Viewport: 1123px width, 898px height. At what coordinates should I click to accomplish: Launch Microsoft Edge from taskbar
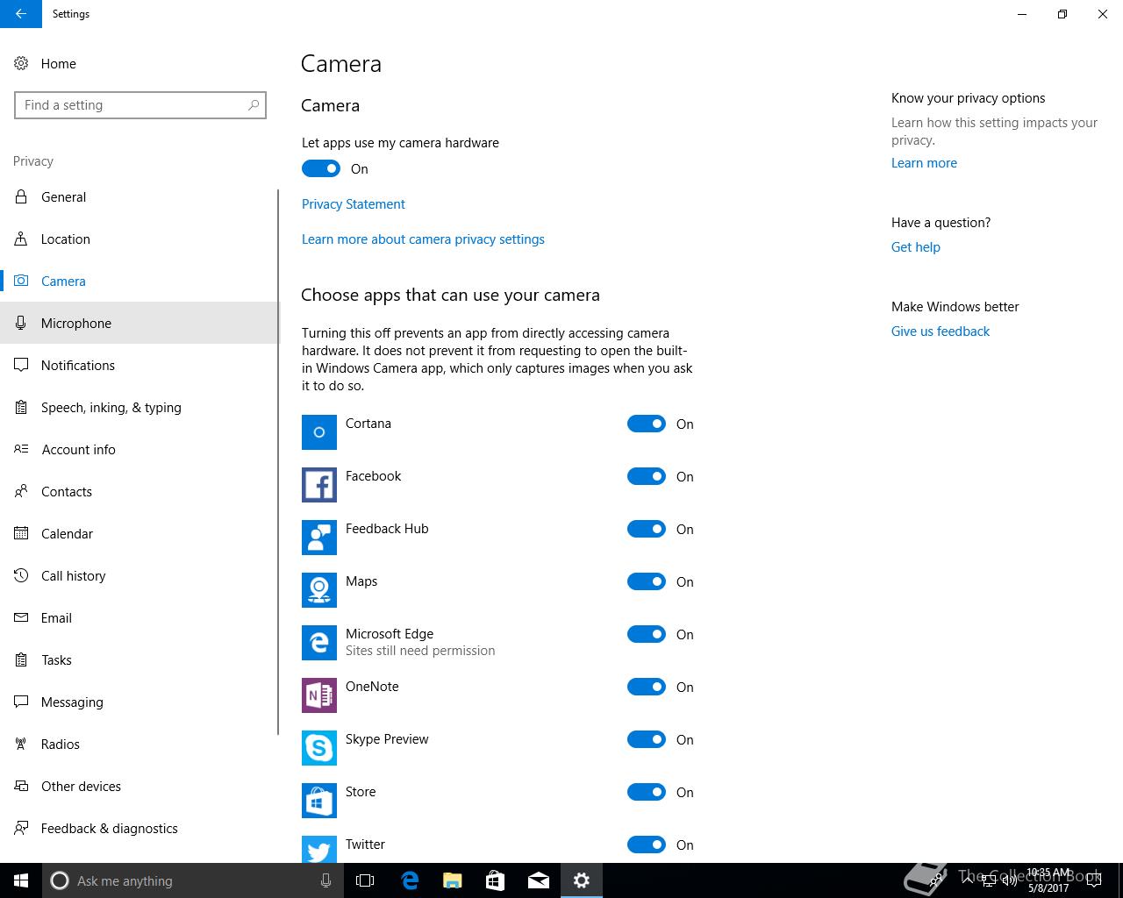pyautogui.click(x=410, y=880)
